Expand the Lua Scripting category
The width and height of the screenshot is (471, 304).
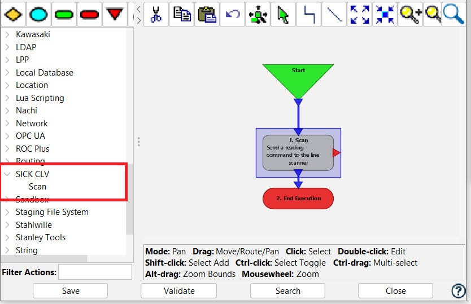coord(7,98)
